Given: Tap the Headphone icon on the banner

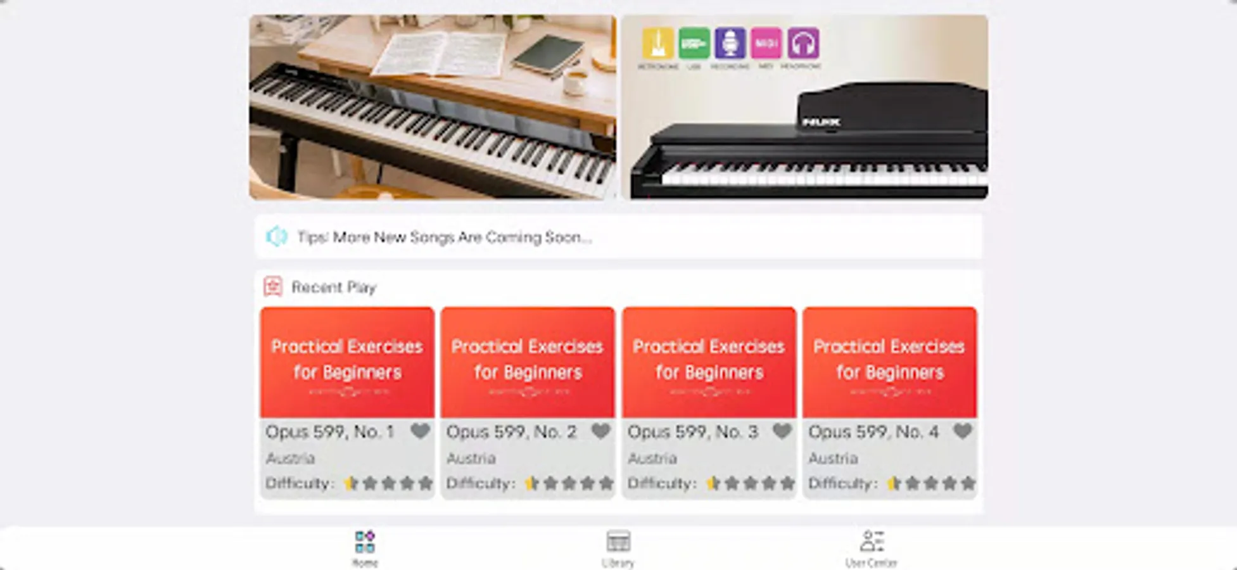Looking at the screenshot, I should point(802,44).
